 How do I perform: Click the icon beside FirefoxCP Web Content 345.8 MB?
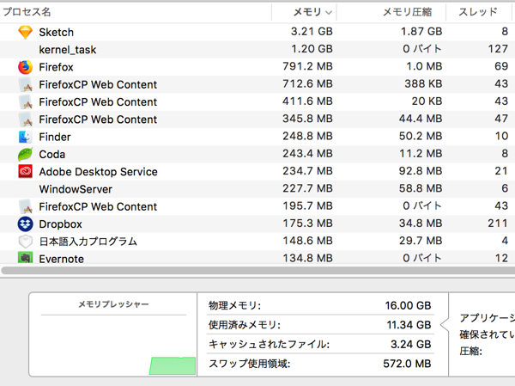25,119
